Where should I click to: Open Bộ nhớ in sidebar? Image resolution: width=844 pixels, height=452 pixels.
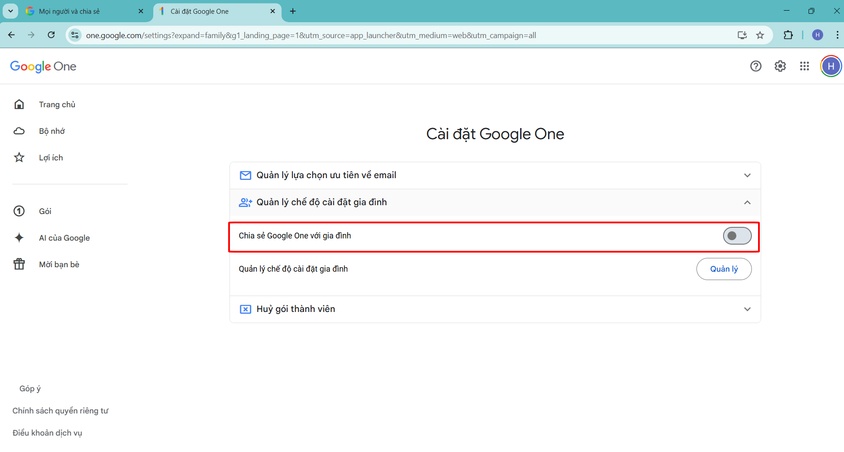[52, 131]
